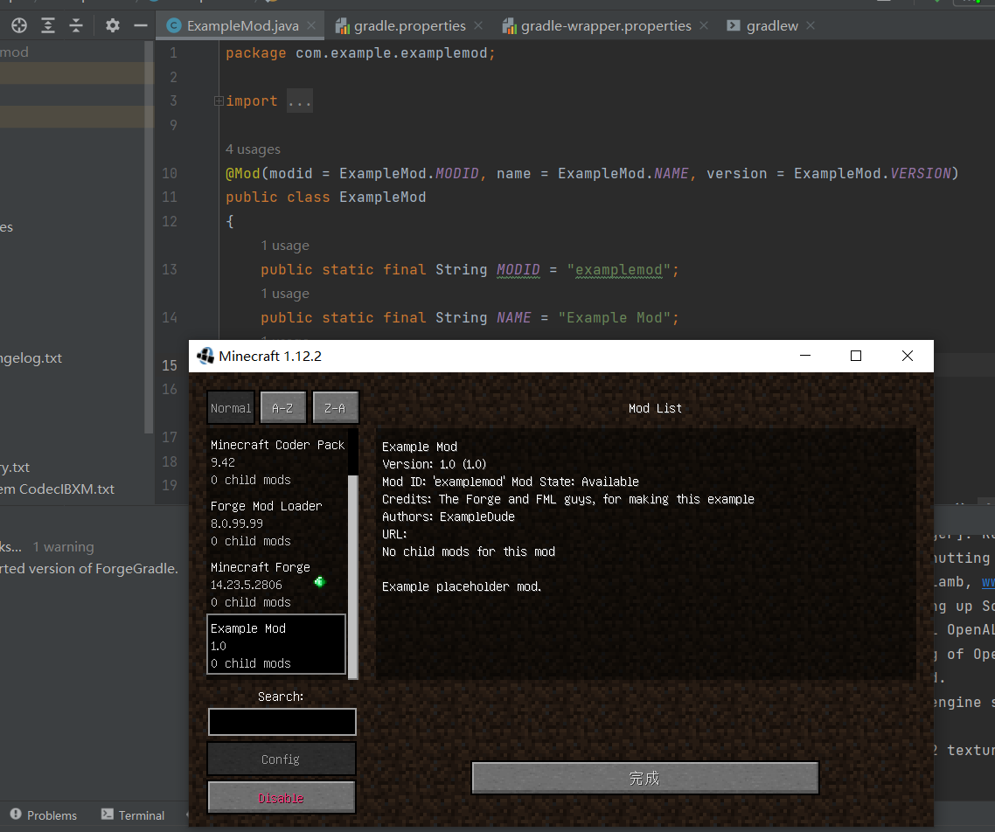Hide the project panel with minus icon
Viewport: 995px width, 832px height.
(x=140, y=25)
